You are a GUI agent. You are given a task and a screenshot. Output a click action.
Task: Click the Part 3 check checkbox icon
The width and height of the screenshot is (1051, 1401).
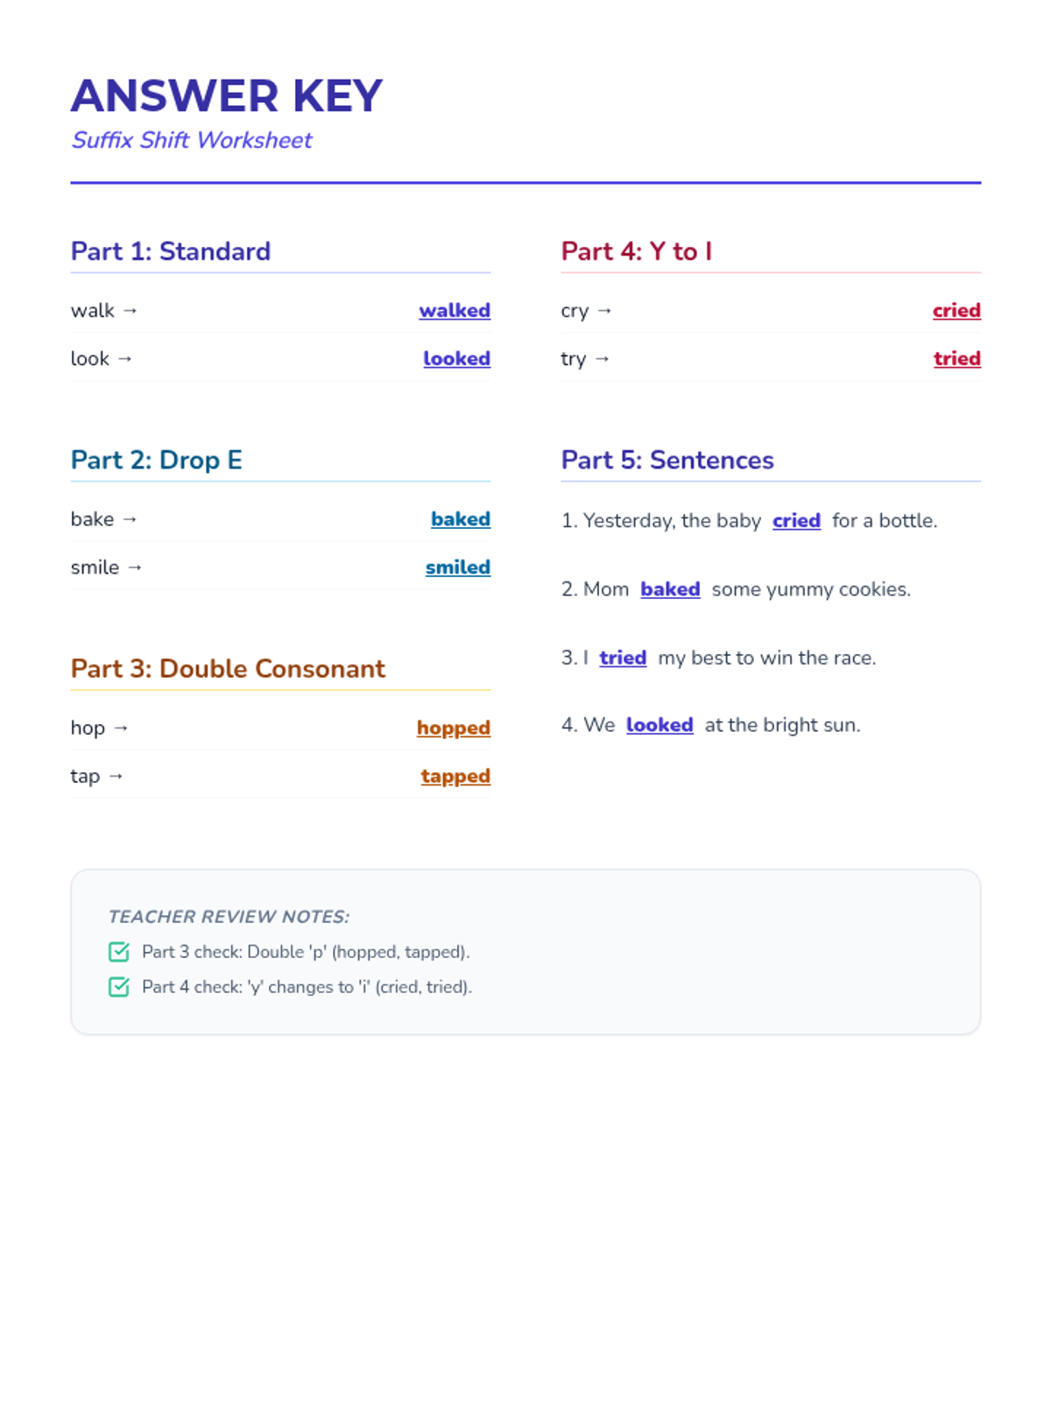point(119,952)
